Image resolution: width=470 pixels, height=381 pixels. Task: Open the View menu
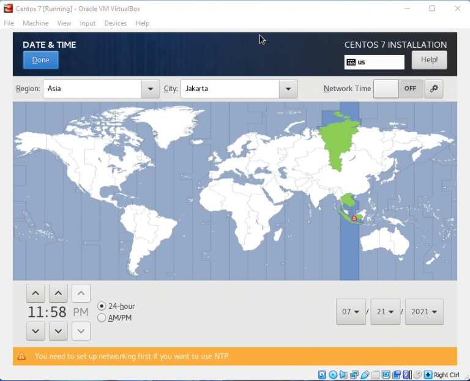coord(64,23)
